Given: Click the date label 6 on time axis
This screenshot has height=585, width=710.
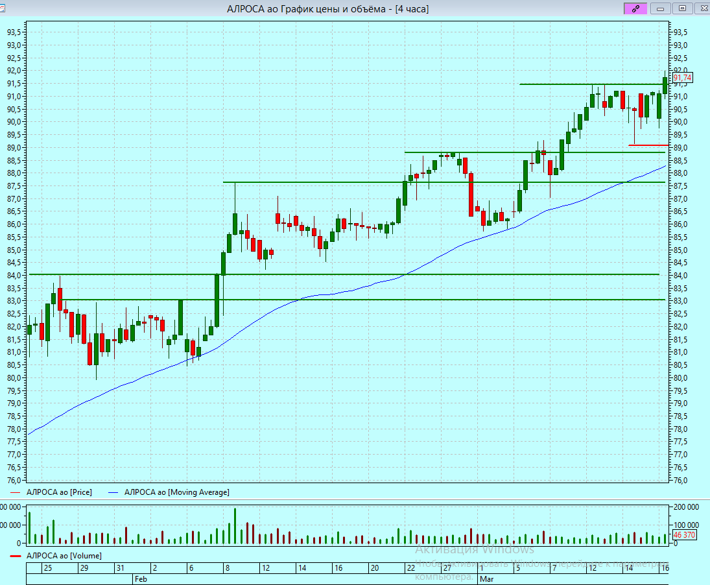Looking at the screenshot, I should tap(191, 567).
